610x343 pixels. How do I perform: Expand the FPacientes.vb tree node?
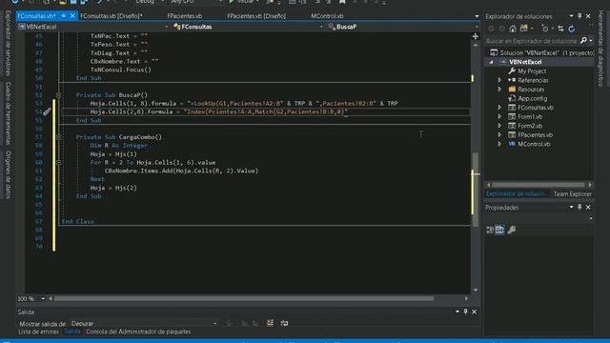coord(499,135)
